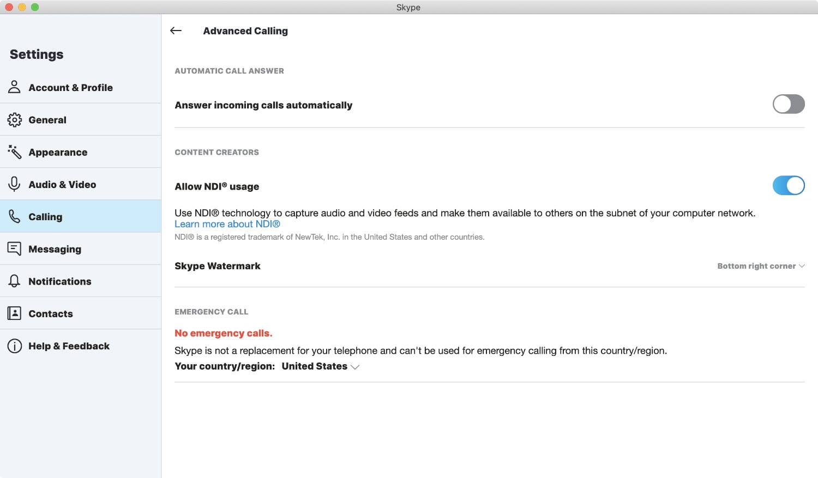The width and height of the screenshot is (818, 478).
Task: Click the No emergency calls warning text
Action: [x=224, y=333]
